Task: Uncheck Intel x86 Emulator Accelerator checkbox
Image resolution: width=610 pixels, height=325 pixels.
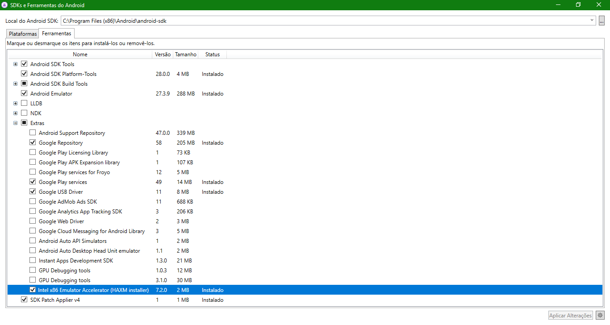Action: click(33, 290)
